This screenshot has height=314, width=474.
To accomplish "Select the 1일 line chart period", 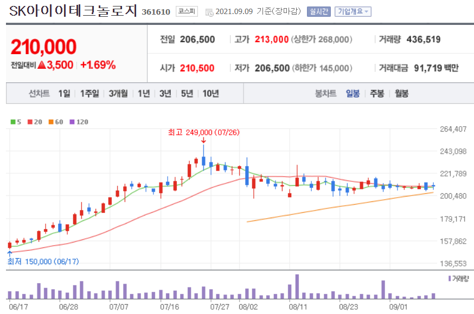I will (x=64, y=94).
